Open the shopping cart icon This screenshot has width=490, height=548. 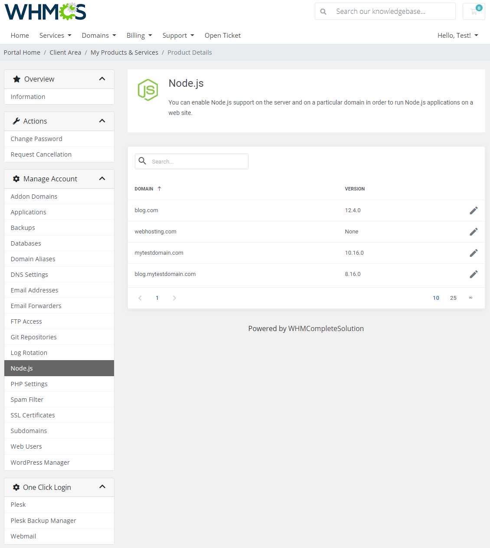point(474,11)
